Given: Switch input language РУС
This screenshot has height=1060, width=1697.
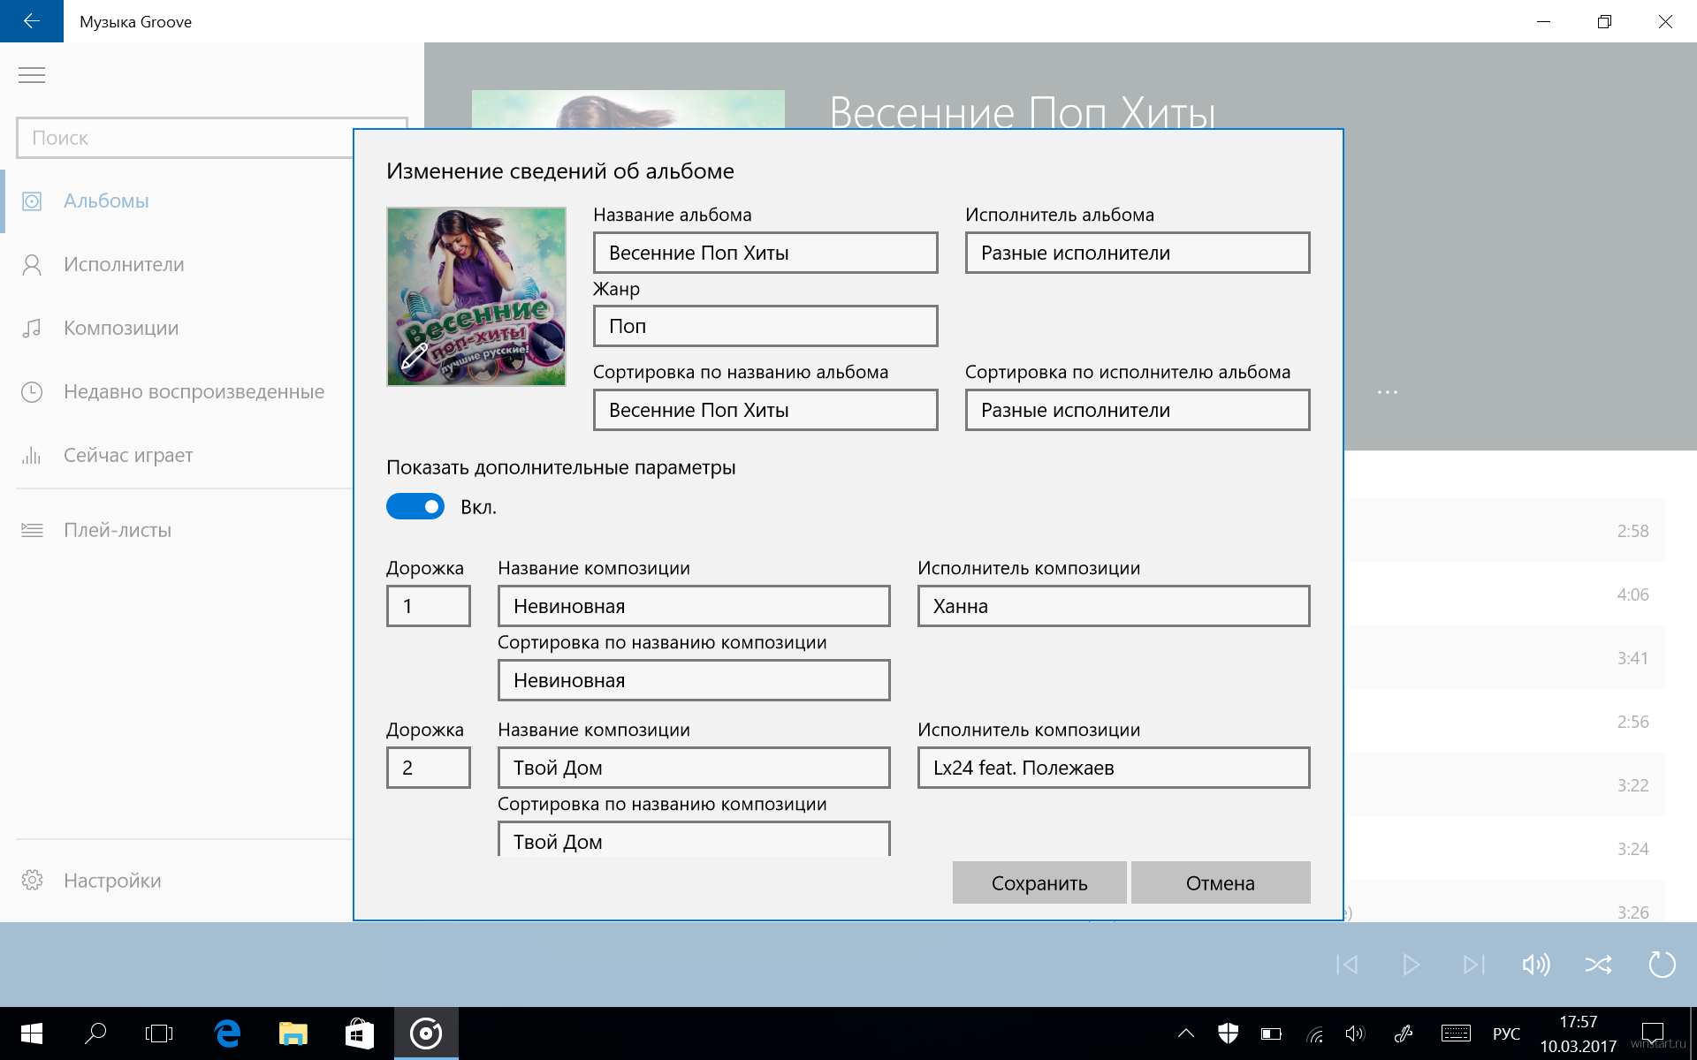Looking at the screenshot, I should [x=1507, y=1033].
